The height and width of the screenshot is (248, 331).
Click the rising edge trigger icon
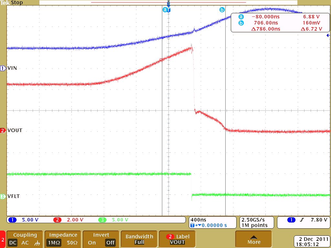[302, 220]
